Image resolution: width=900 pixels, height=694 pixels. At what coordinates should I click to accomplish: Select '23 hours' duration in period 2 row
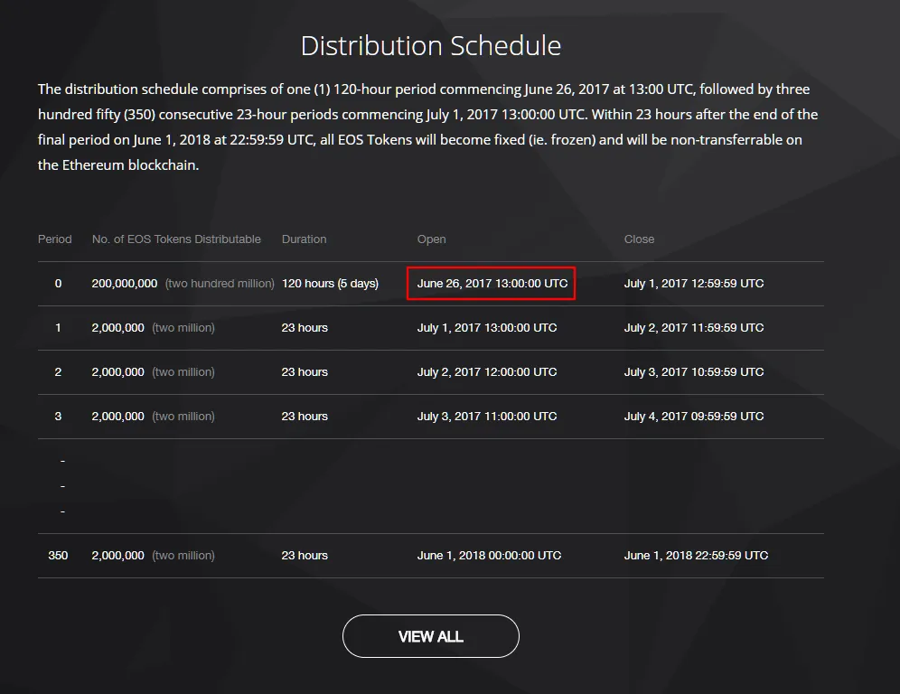click(305, 372)
